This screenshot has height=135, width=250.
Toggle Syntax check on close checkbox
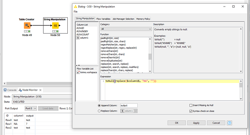click(191, 111)
